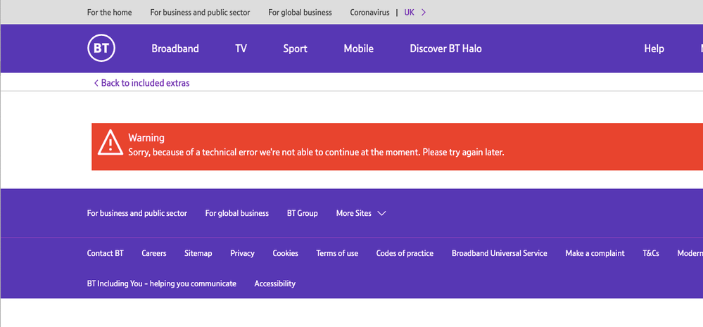Open Make a complaint link

click(595, 253)
